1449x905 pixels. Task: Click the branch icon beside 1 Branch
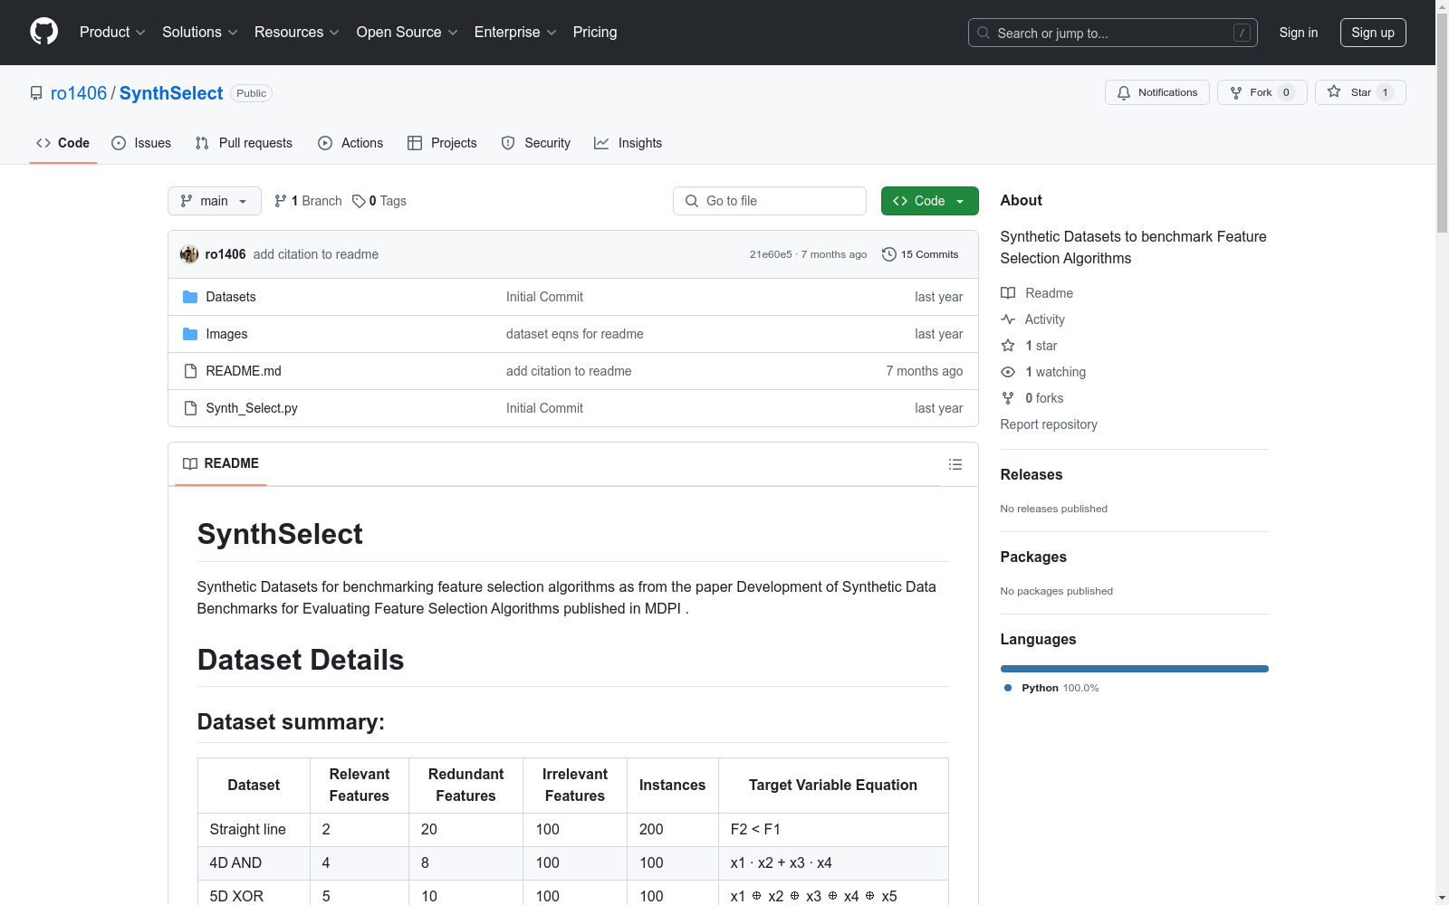pos(281,201)
